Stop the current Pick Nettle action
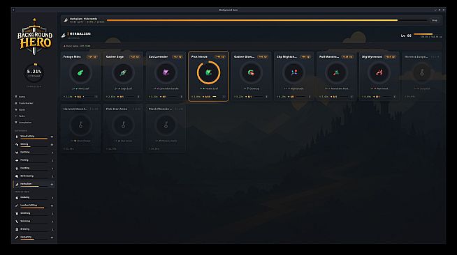The width and height of the screenshot is (457, 255). pyautogui.click(x=434, y=20)
